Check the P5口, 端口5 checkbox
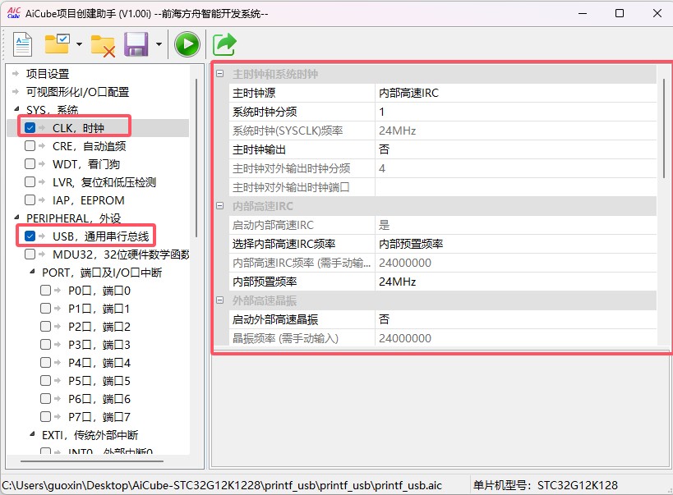 pos(45,380)
